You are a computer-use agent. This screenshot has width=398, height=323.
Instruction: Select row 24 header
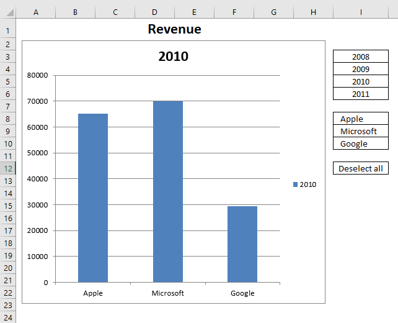point(8,317)
